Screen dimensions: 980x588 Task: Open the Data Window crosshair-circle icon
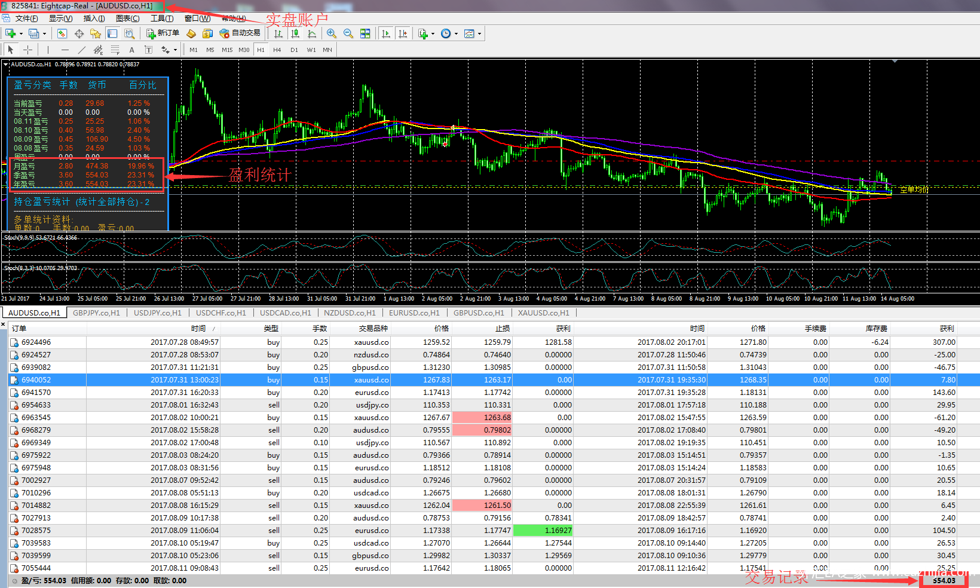pos(79,33)
